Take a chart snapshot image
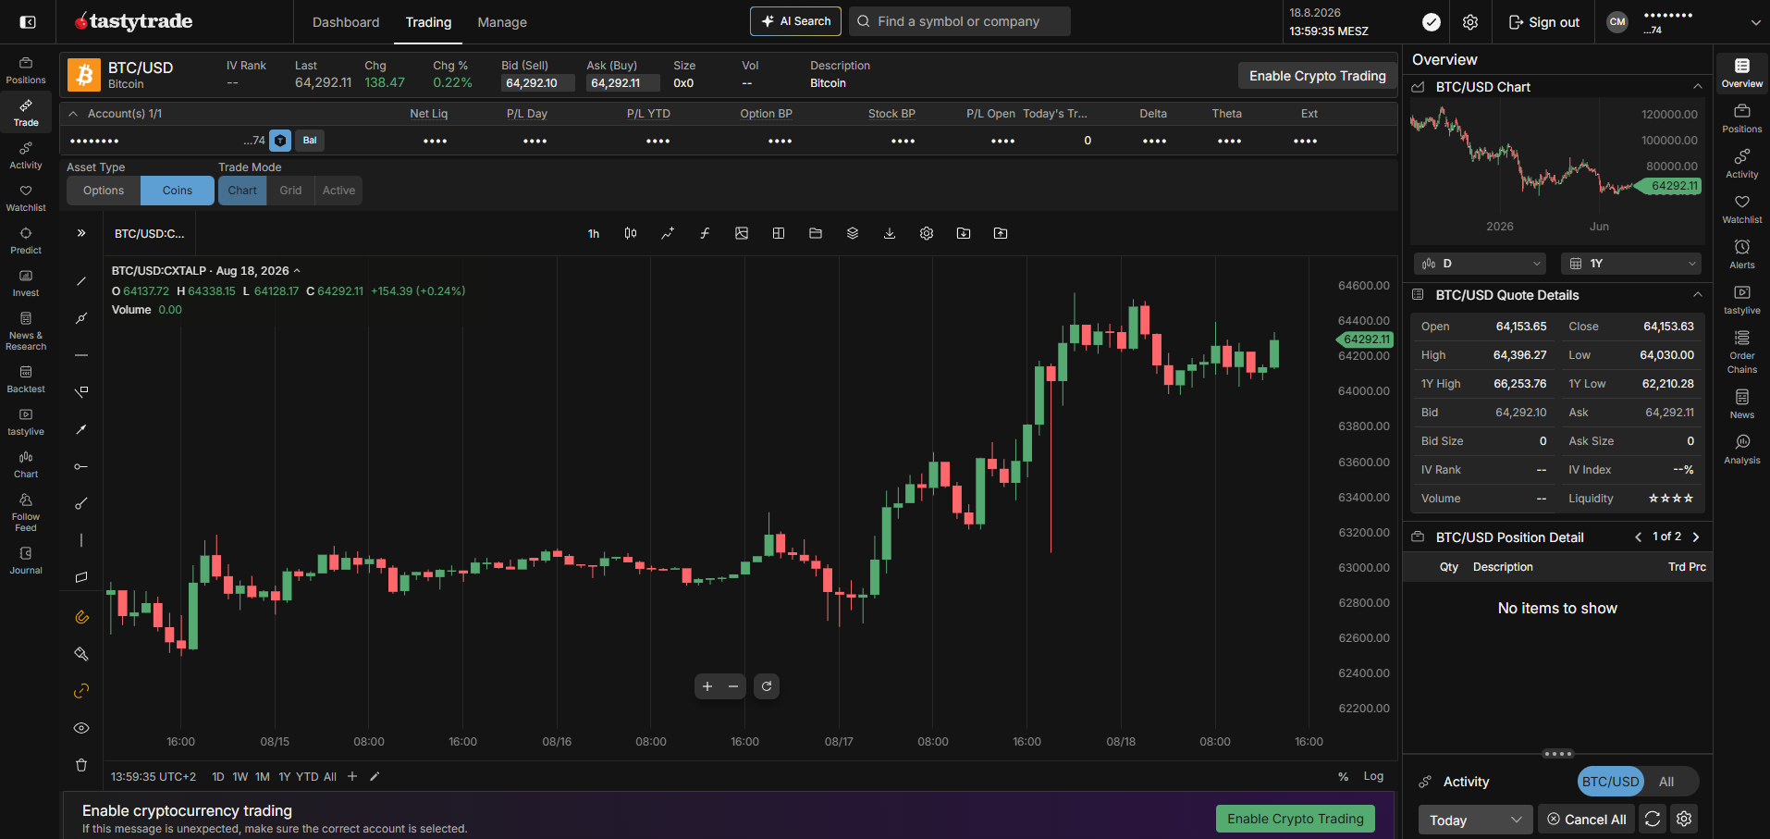 point(742,233)
